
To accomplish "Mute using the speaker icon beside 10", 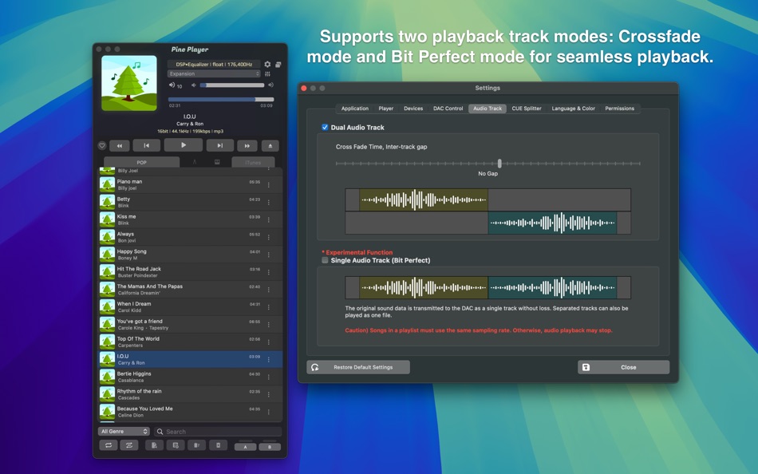I will 172,85.
